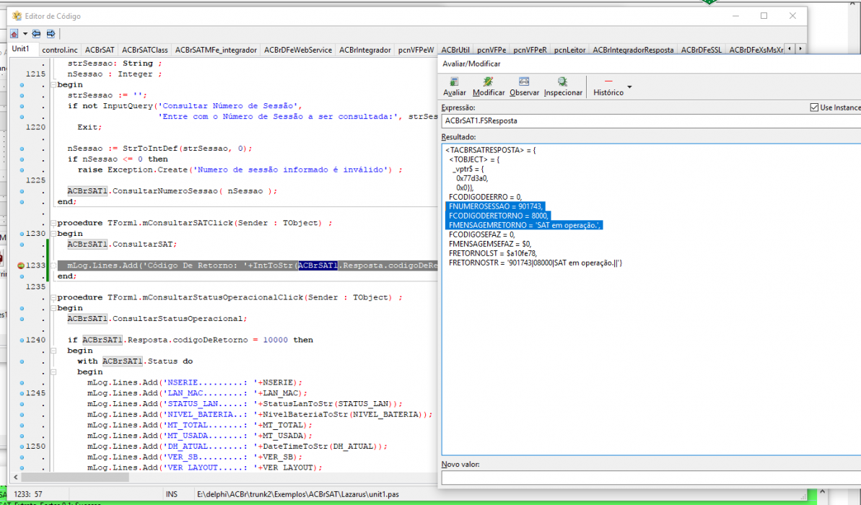Viewport: 861px width, 505px height.
Task: Toggle the breakpoint on line 1233
Action: pyautogui.click(x=21, y=265)
